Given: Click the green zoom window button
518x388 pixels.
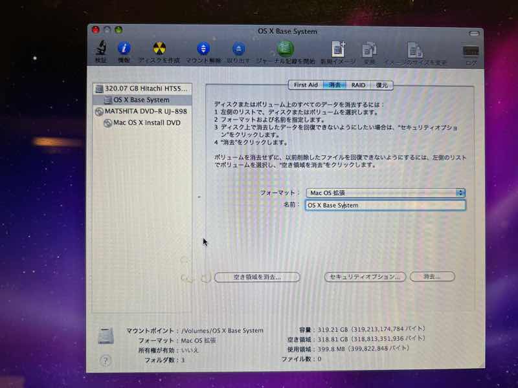Looking at the screenshot, I should click(118, 30).
